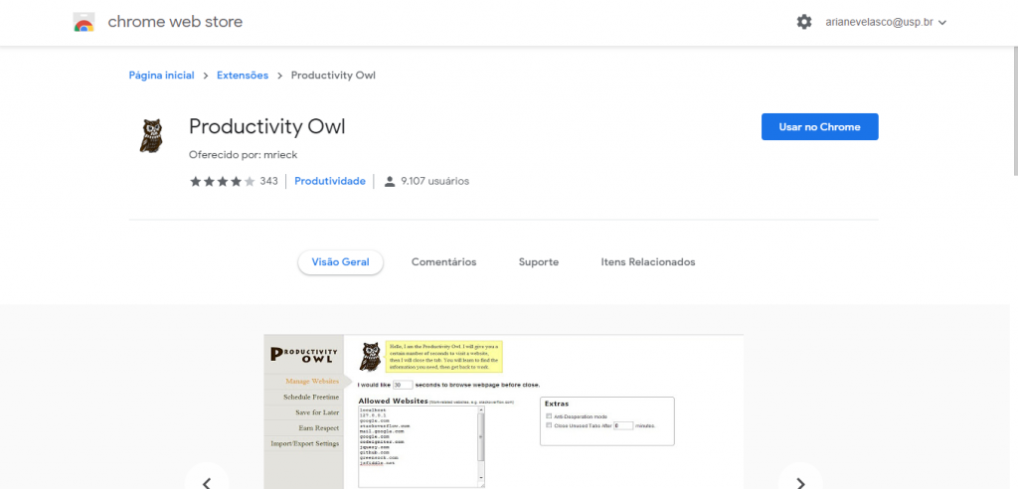The height and width of the screenshot is (489, 1018).
Task: Click the Usar no Chrome button
Action: point(819,126)
